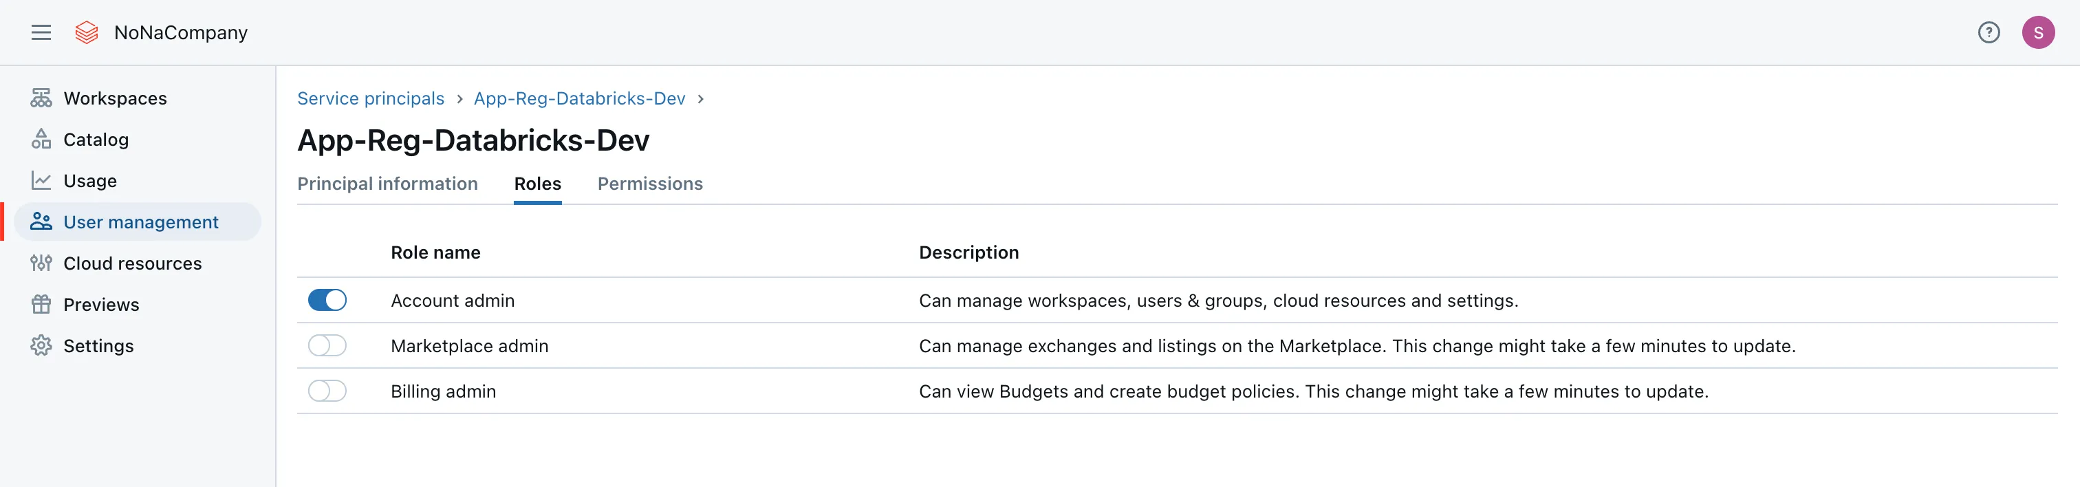Switch to the Principal information tab
The image size is (2080, 487).
coord(387,184)
